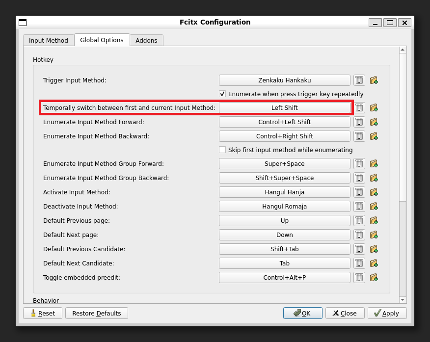Open the window menu icon in title bar
430x342 pixels.
(23, 23)
